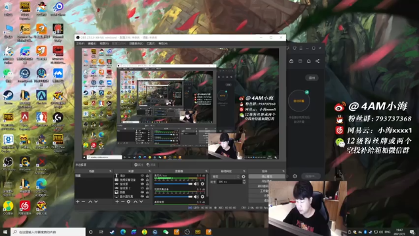Hide the video capture device source
Screen dimensions: 419x236
point(143,180)
